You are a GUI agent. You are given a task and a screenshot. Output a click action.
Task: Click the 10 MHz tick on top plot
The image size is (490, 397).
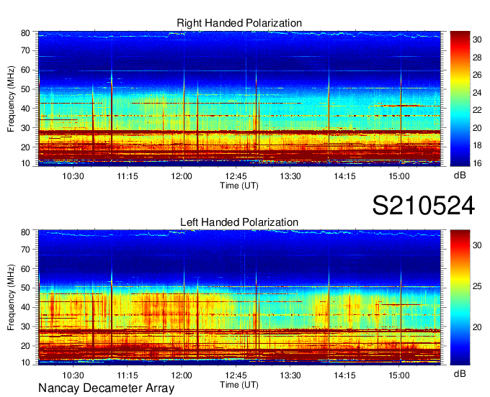click(25, 163)
